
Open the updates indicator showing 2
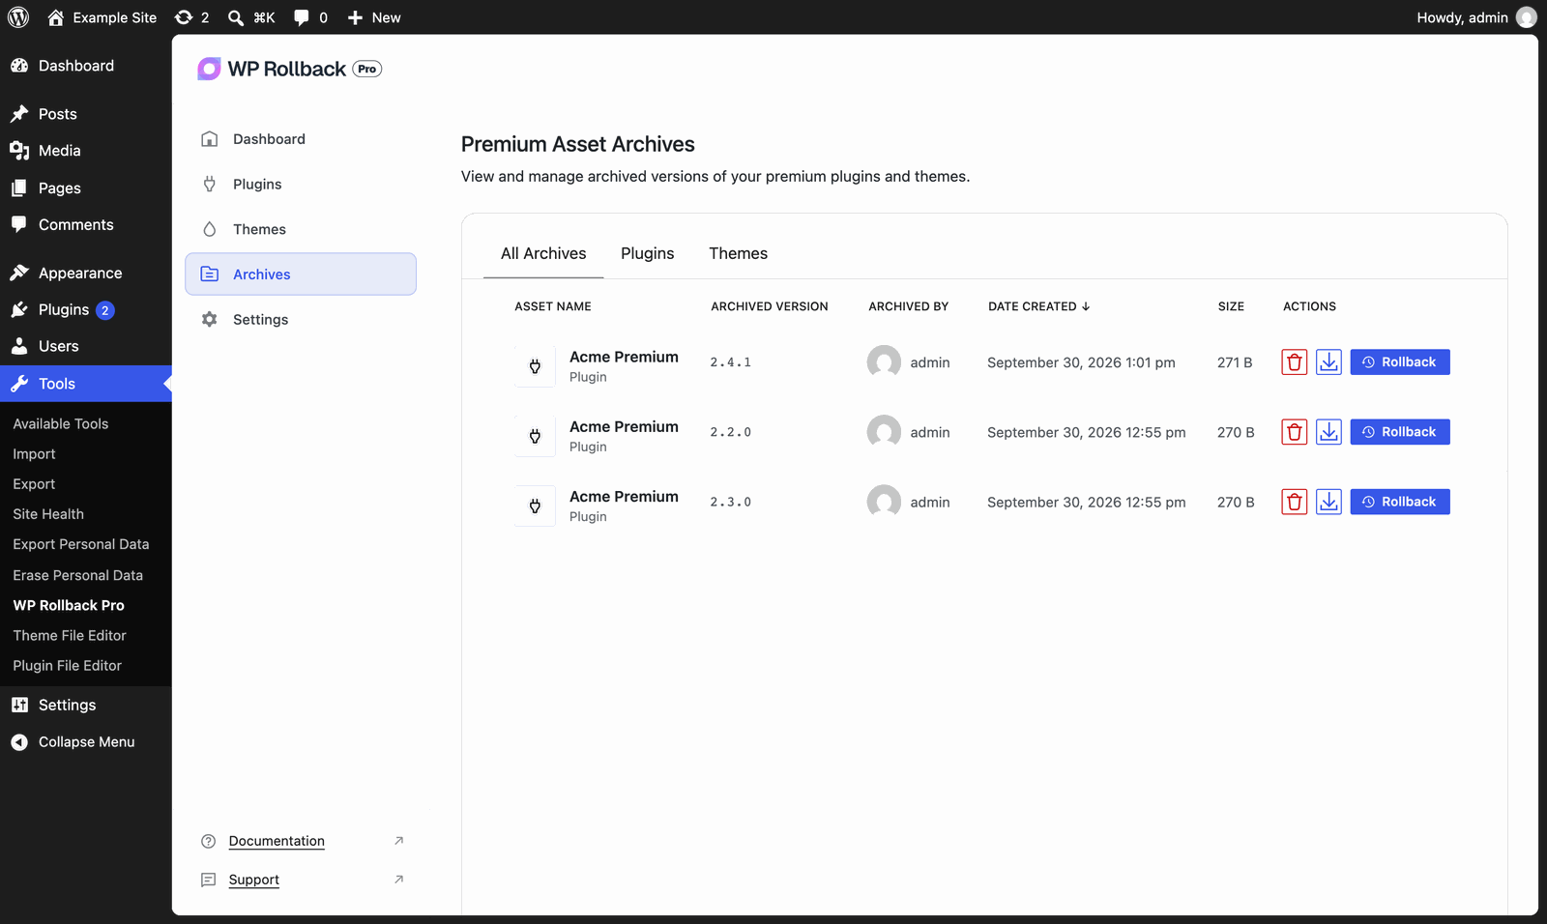coord(191,17)
